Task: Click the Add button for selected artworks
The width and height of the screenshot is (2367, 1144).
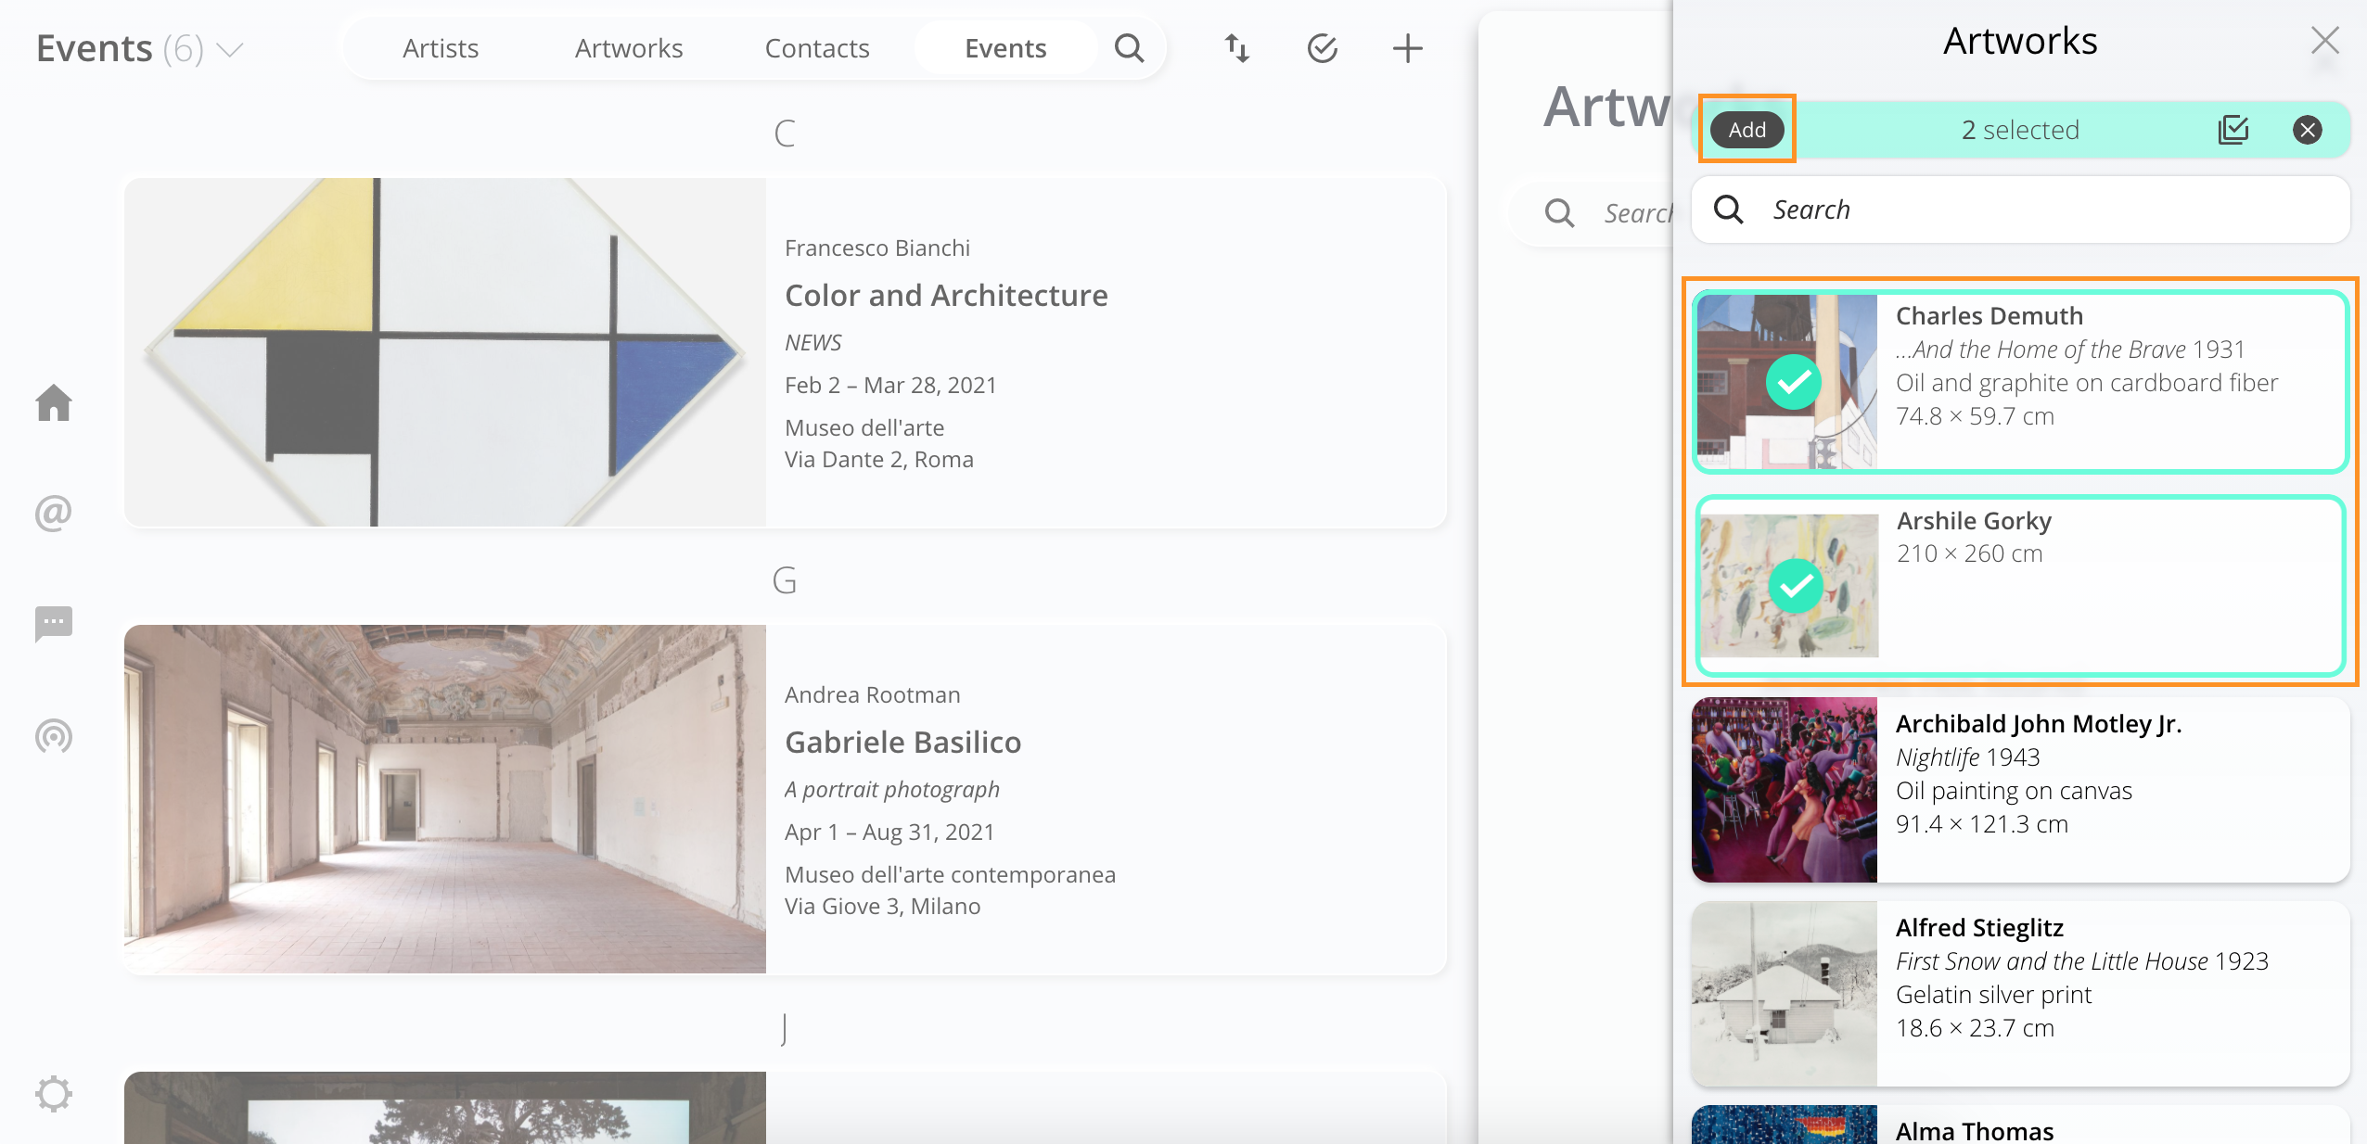Action: tap(1746, 130)
